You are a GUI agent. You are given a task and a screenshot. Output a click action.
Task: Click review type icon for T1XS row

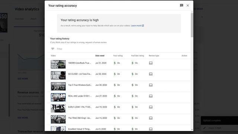coord(151,107)
